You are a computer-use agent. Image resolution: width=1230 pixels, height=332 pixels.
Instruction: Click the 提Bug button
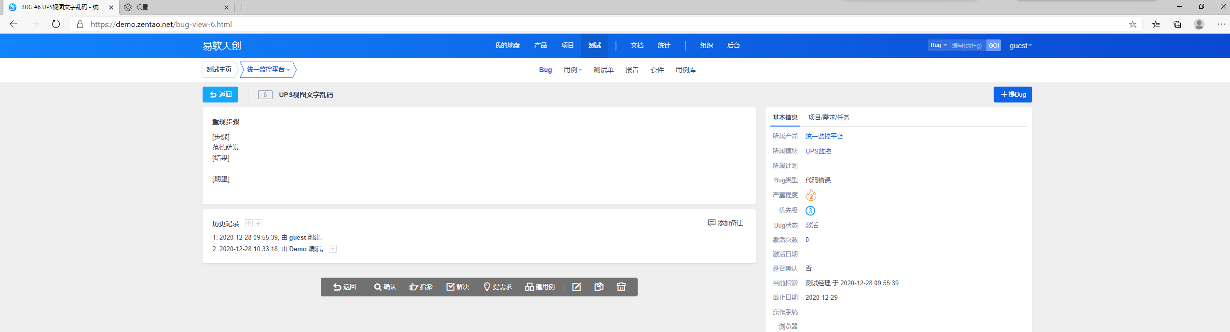[1012, 95]
